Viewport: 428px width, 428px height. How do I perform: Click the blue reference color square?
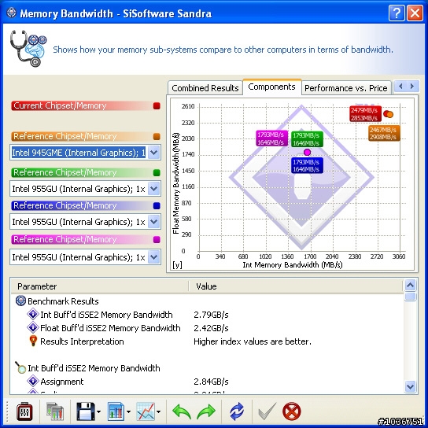(x=157, y=206)
